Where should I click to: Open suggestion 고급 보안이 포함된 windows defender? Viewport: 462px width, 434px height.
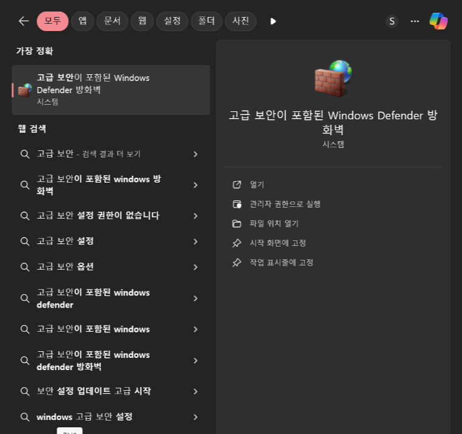(x=111, y=298)
